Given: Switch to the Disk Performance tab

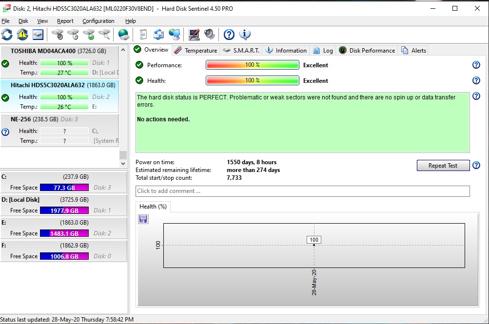Looking at the screenshot, I should (367, 51).
